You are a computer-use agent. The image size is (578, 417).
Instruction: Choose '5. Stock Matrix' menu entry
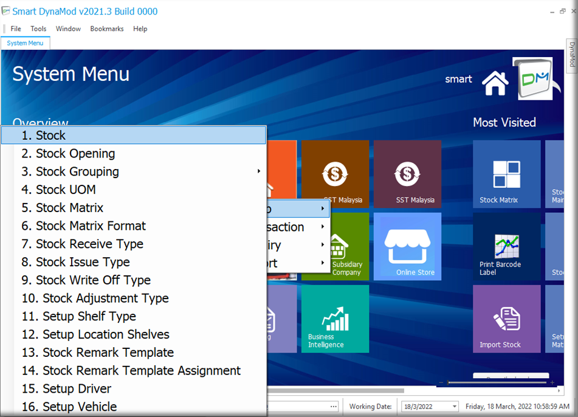click(x=70, y=208)
